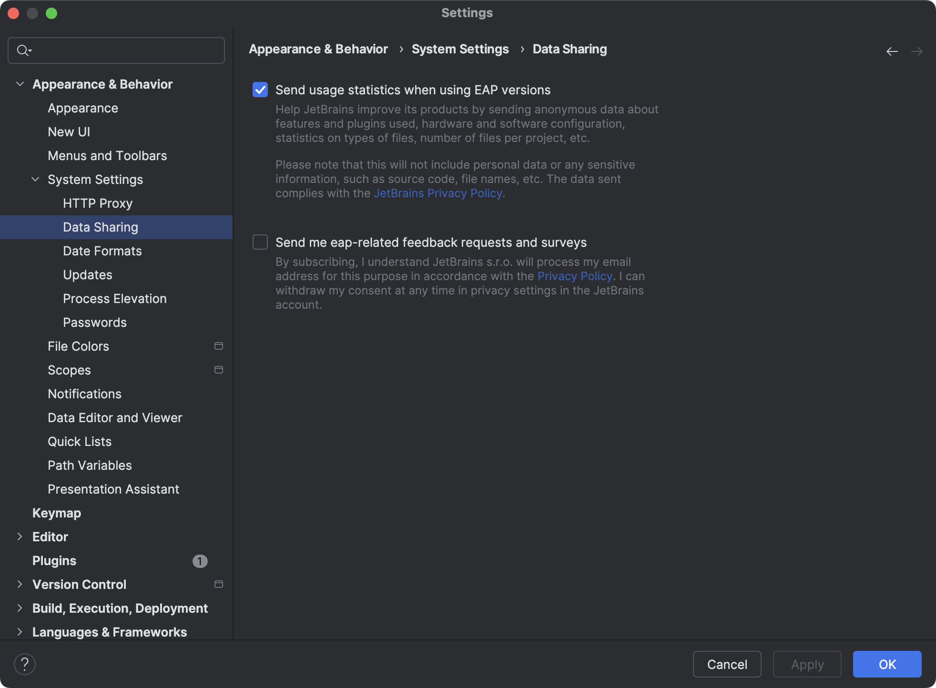Click the icon beside File Colors
This screenshot has width=936, height=688.
(219, 346)
